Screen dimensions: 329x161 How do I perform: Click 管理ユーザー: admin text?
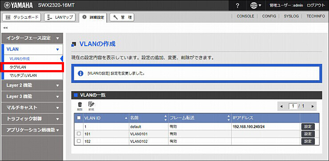point(286,6)
